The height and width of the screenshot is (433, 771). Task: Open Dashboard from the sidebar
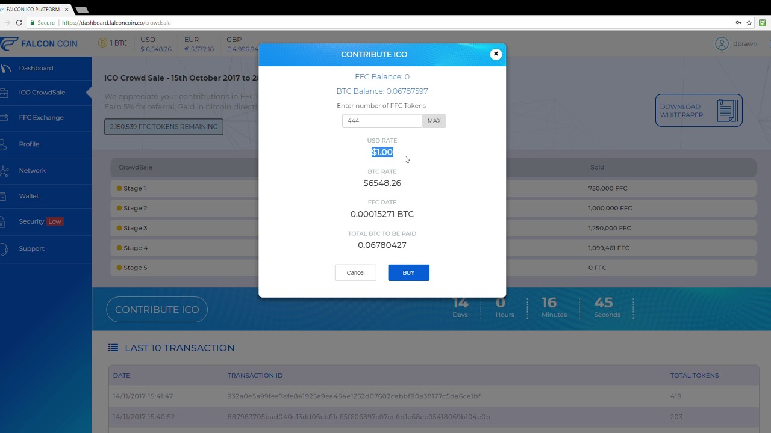tap(36, 68)
